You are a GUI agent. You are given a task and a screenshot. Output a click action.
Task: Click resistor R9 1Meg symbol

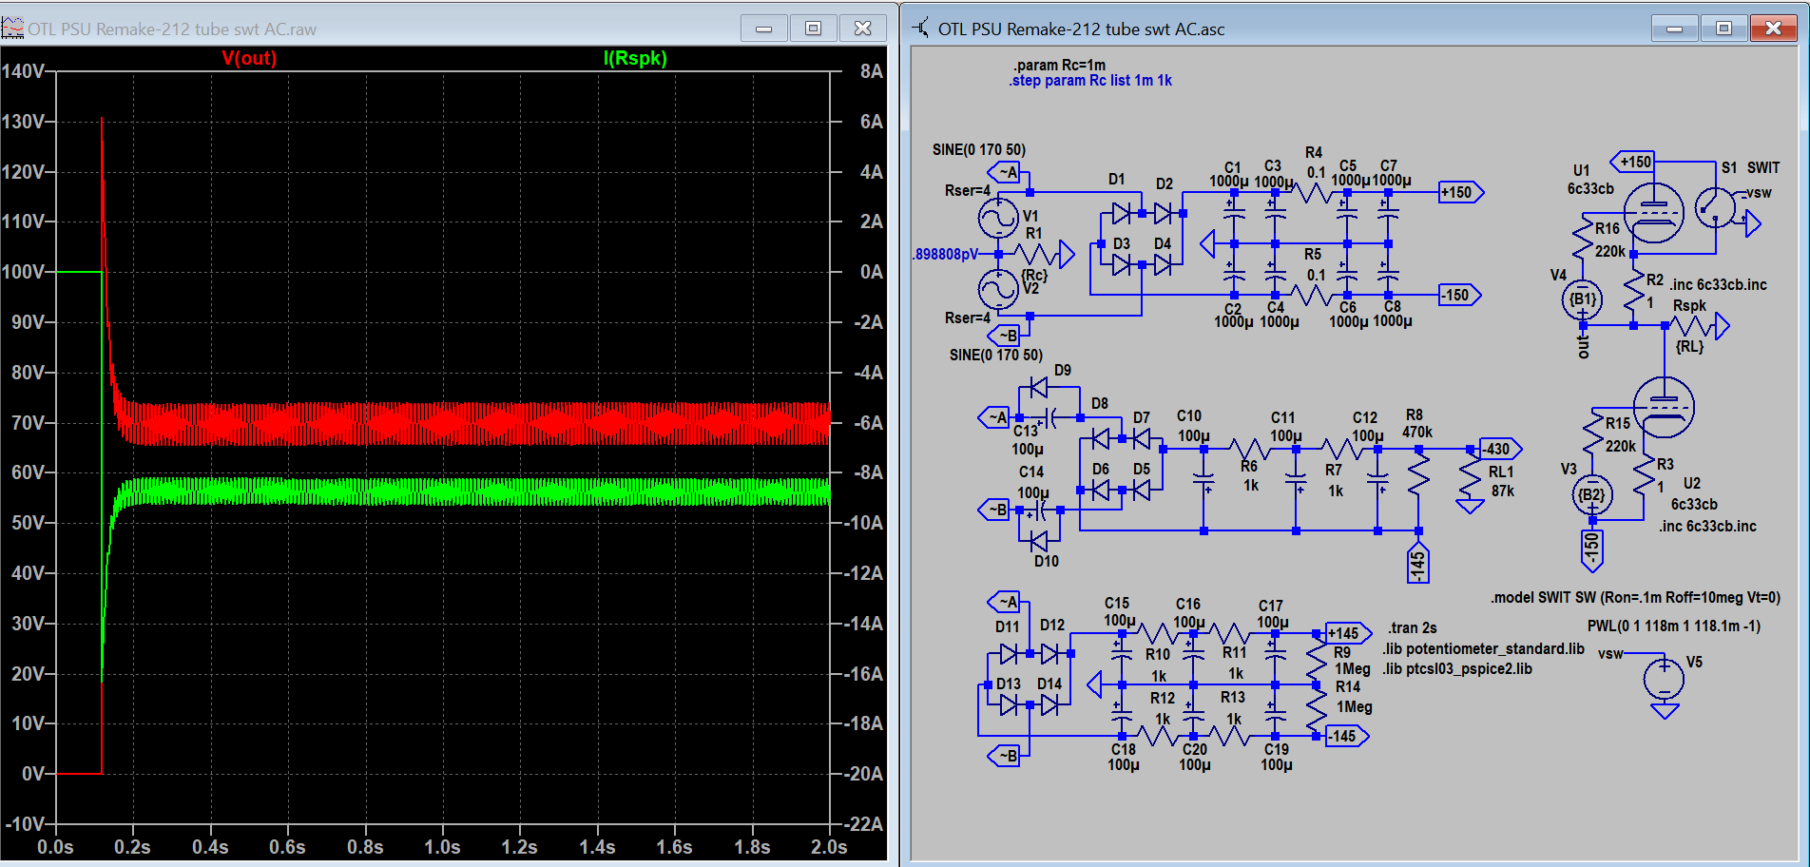pos(1317,659)
